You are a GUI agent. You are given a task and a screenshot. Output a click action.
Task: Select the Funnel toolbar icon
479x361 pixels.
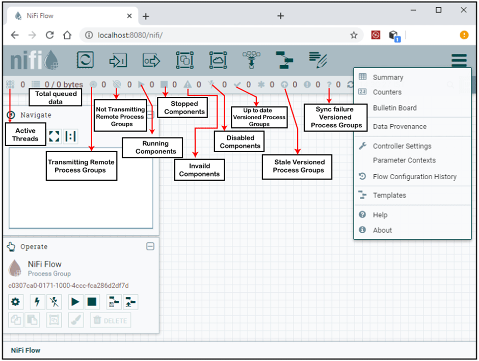click(251, 60)
